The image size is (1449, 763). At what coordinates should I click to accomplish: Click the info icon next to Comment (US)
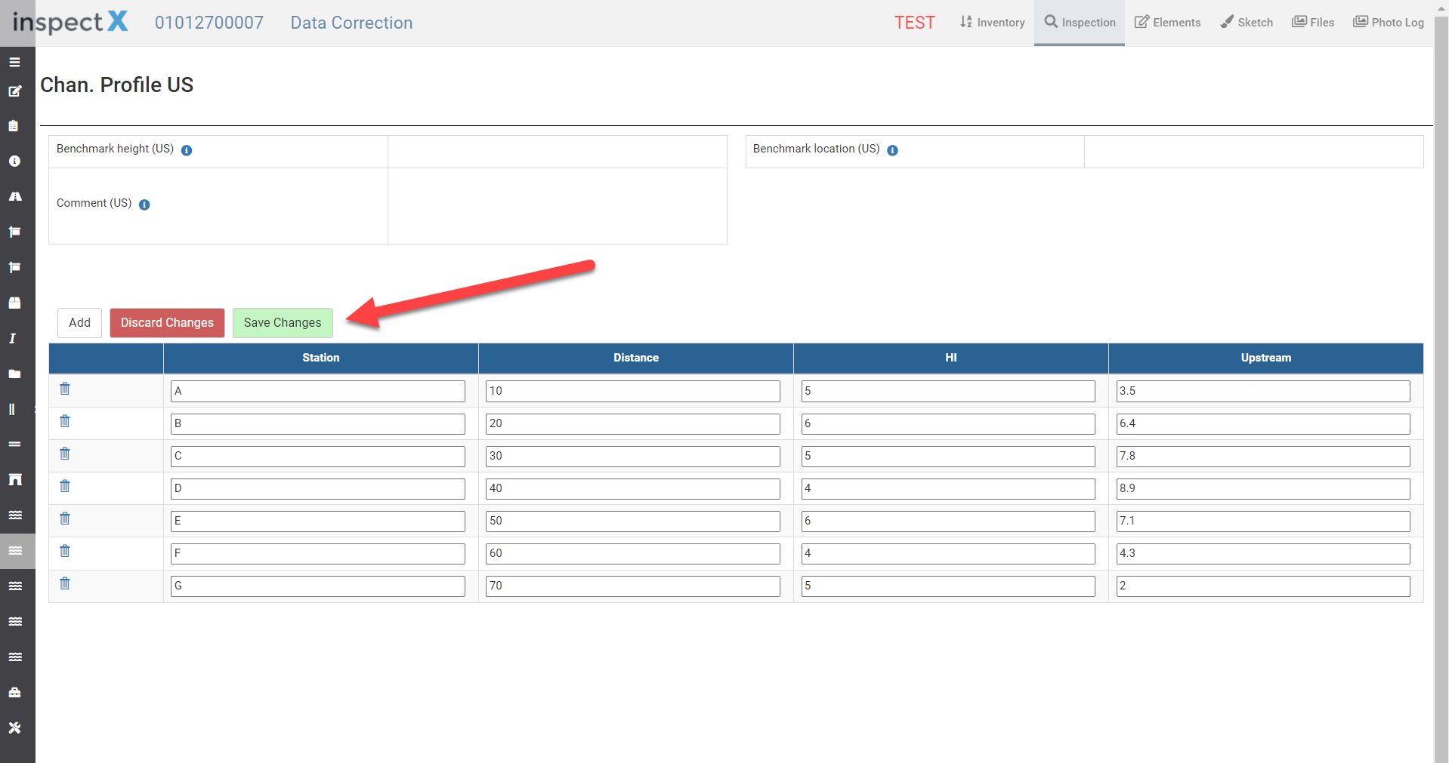coord(144,205)
